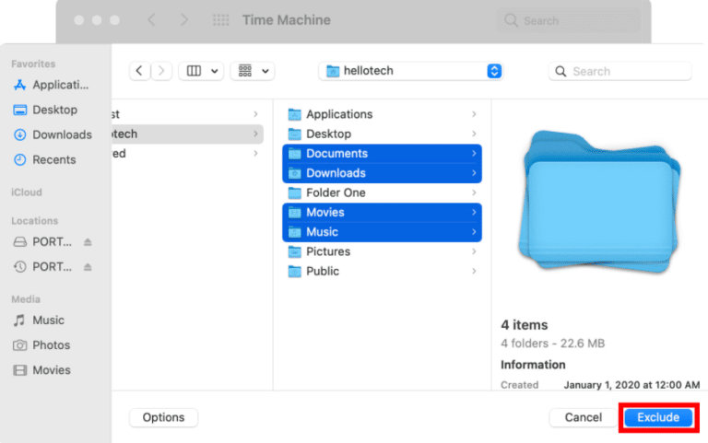The image size is (708, 443).
Task: Eject the first PORT drive
Action: (88, 242)
